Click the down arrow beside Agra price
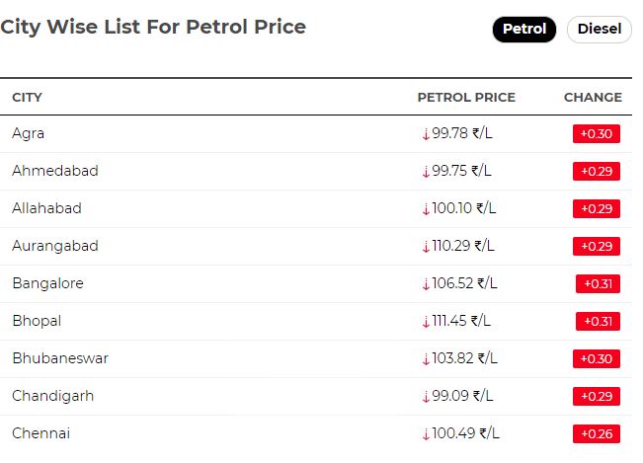Screen dimensions: 643x463 [x=426, y=134]
